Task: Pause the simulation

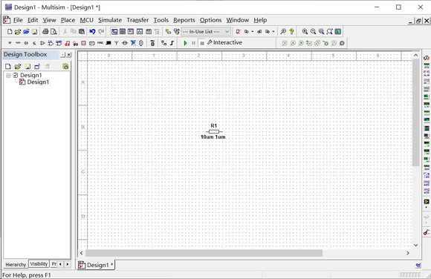Action: (193, 43)
